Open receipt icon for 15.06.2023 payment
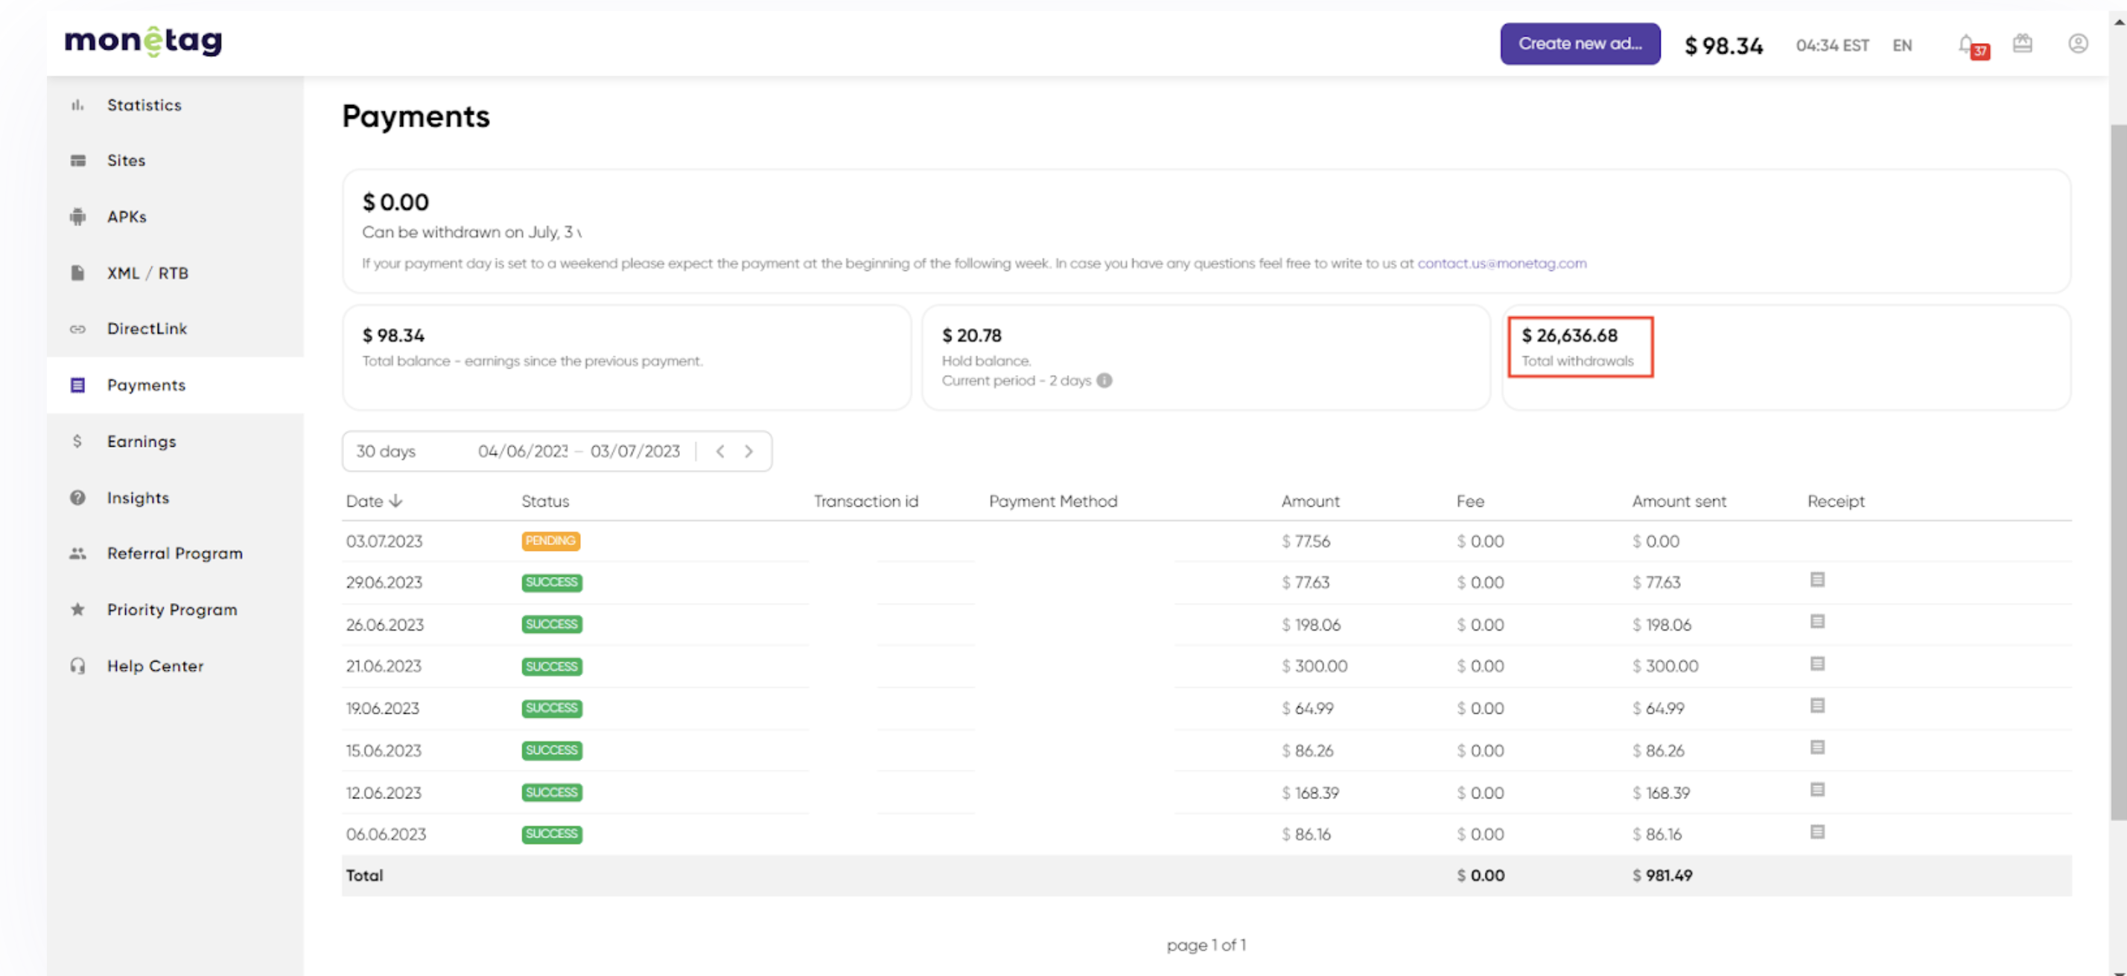 [x=1816, y=748]
